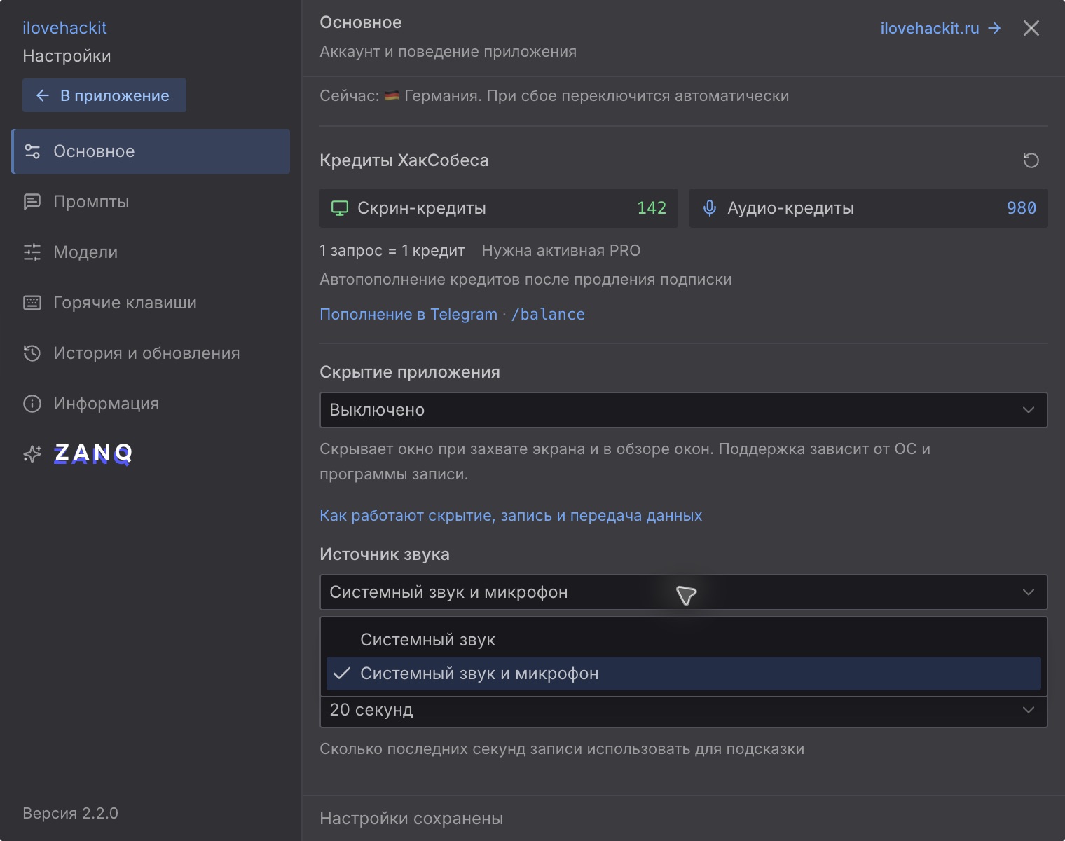The image size is (1065, 841).
Task: Show the Информация section
Action: 151,404
